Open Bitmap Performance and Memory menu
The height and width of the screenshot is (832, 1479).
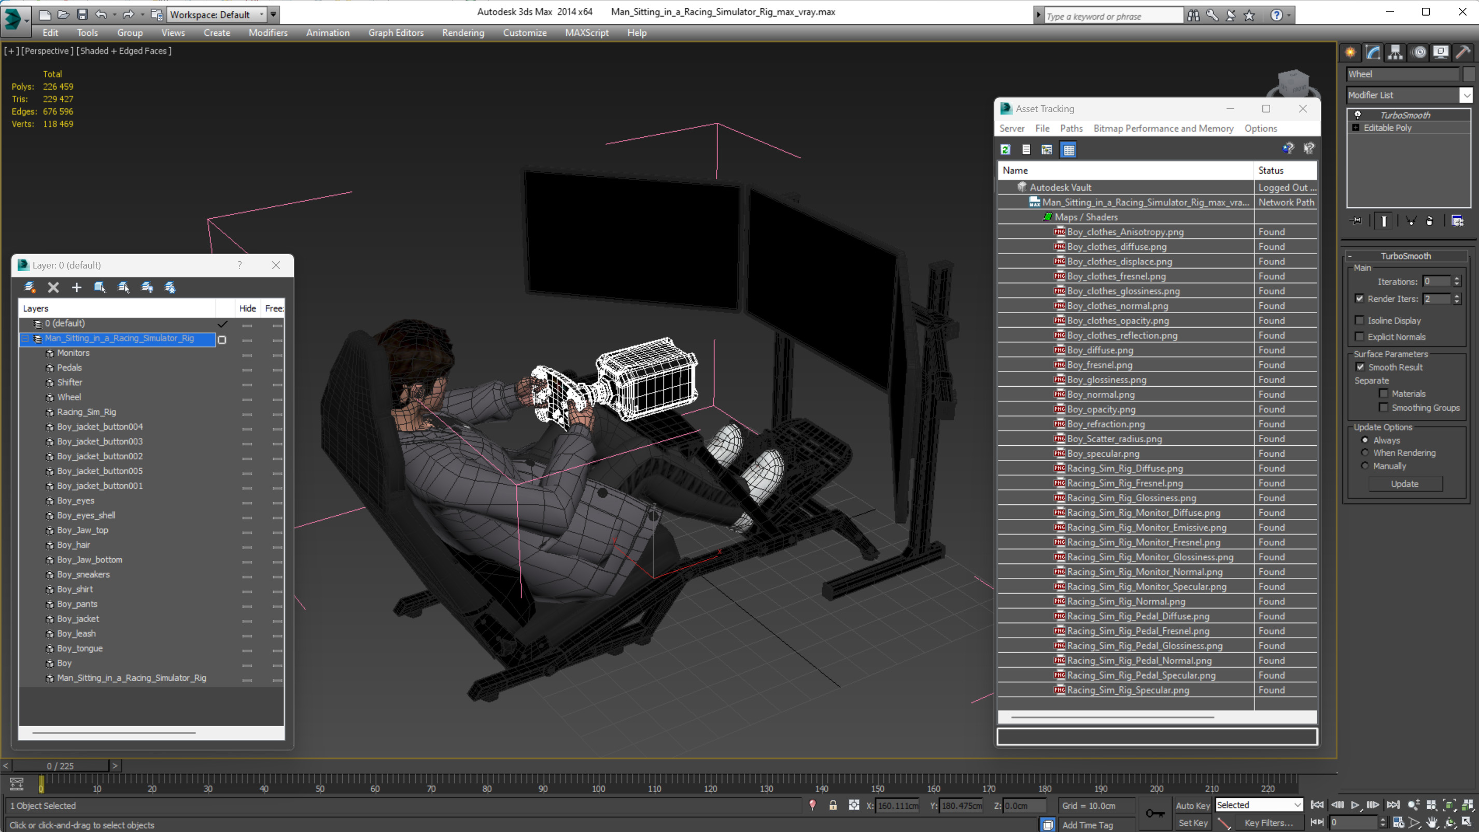[1163, 128]
